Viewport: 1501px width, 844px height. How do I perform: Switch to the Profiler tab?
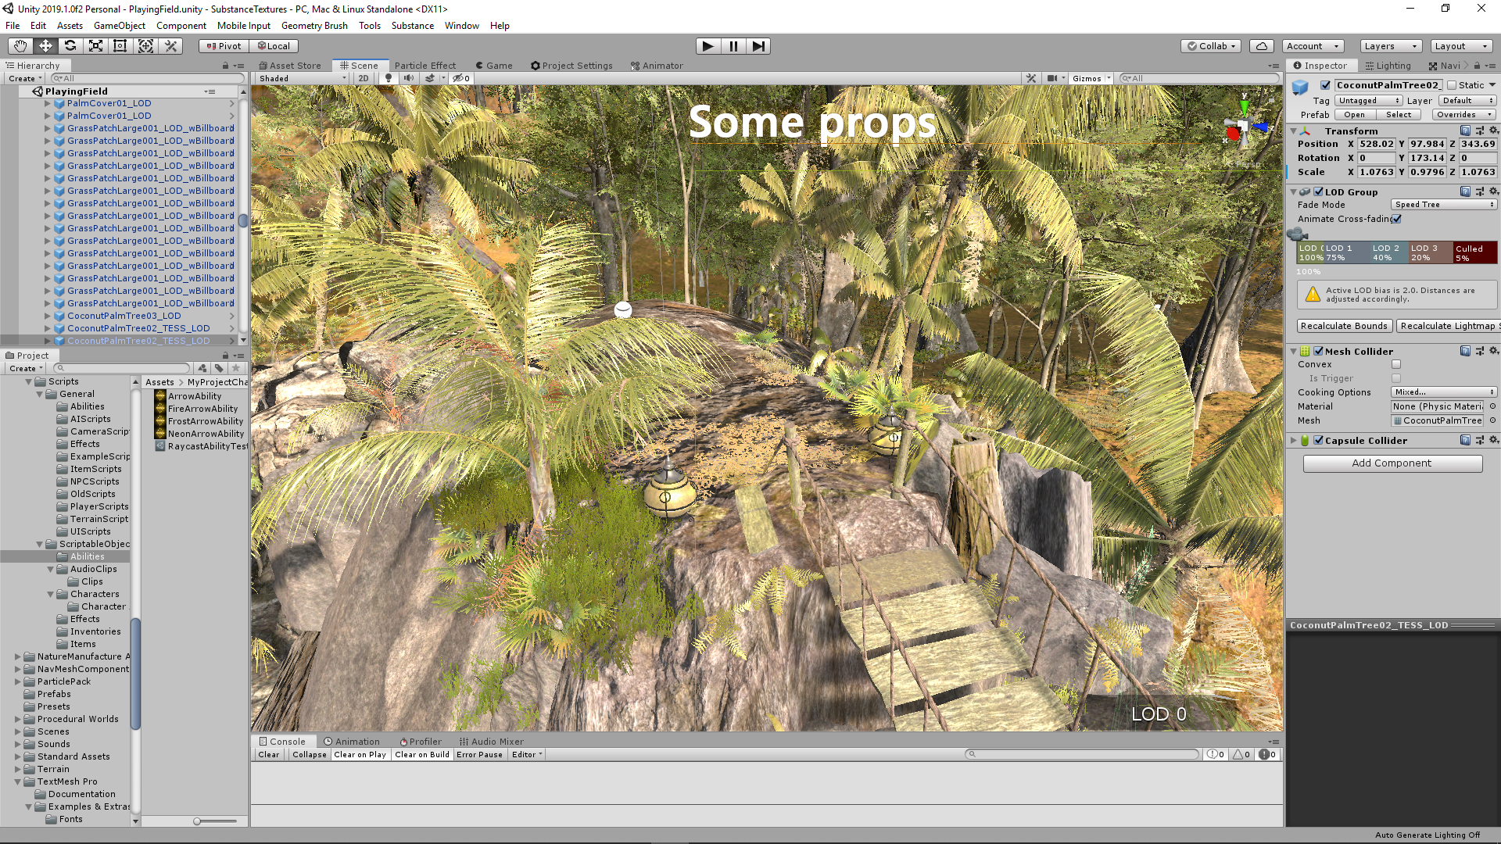421,742
